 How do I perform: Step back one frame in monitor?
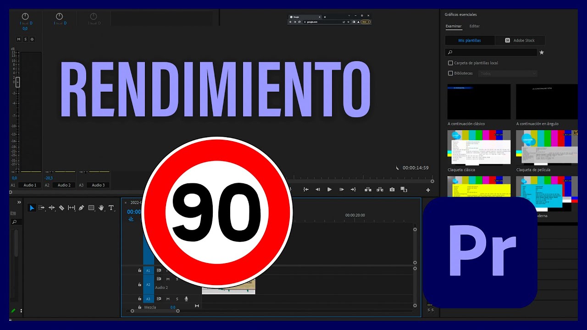click(x=317, y=189)
